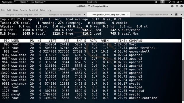Open the volume icon in system tray
This screenshot has width=184, height=103.
(174, 2)
